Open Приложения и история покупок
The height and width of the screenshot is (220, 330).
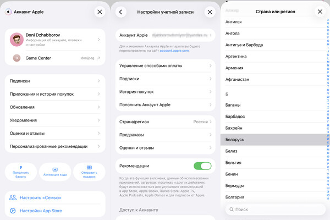pyautogui.click(x=55, y=94)
